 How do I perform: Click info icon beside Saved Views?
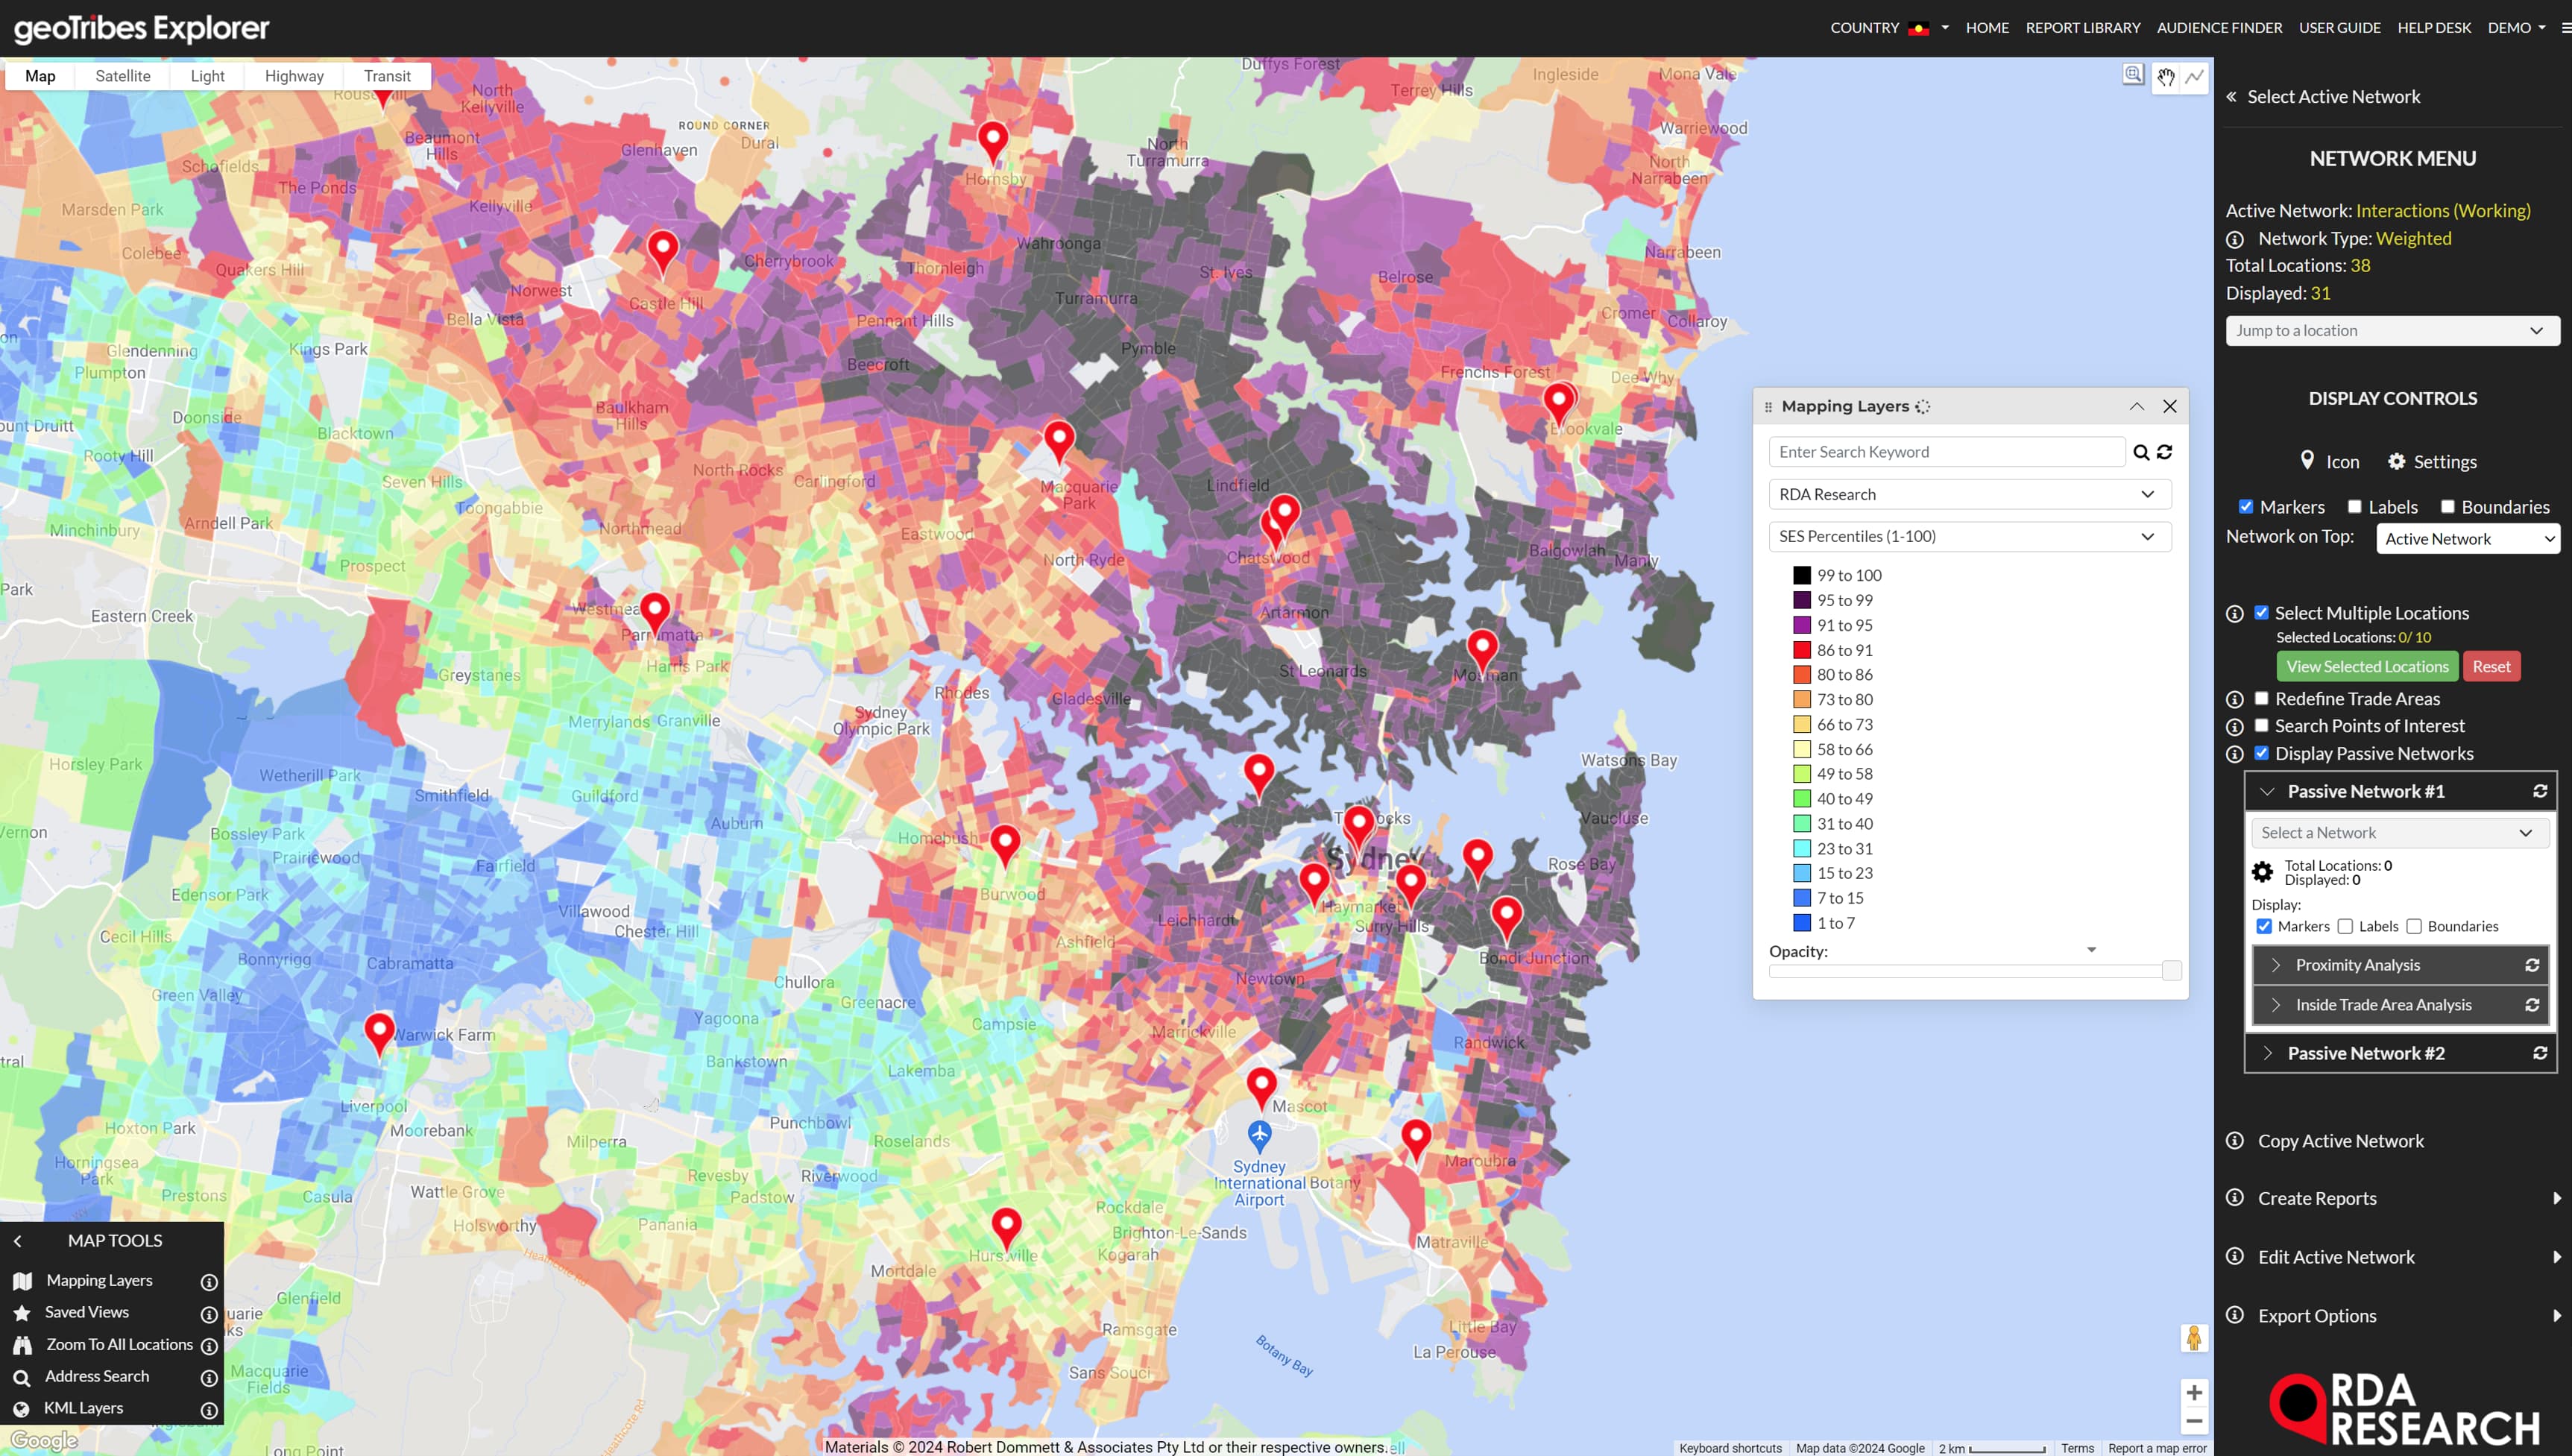[x=209, y=1314]
